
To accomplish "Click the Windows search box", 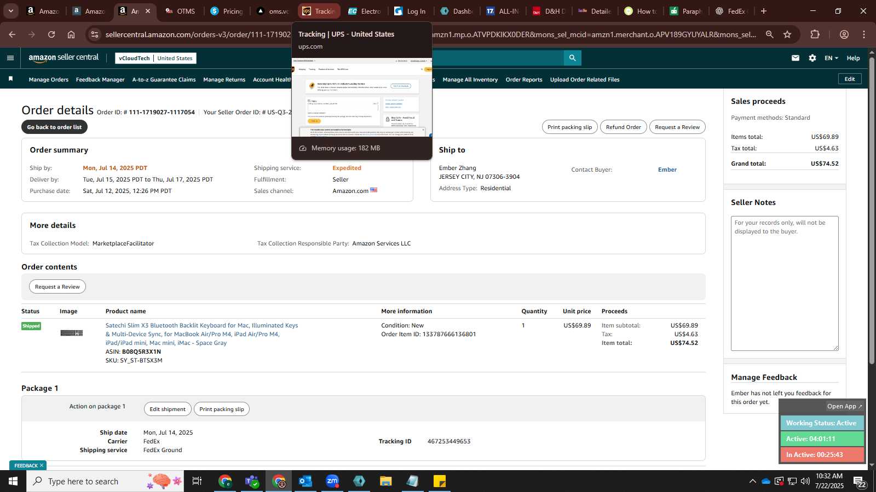I will [104, 481].
